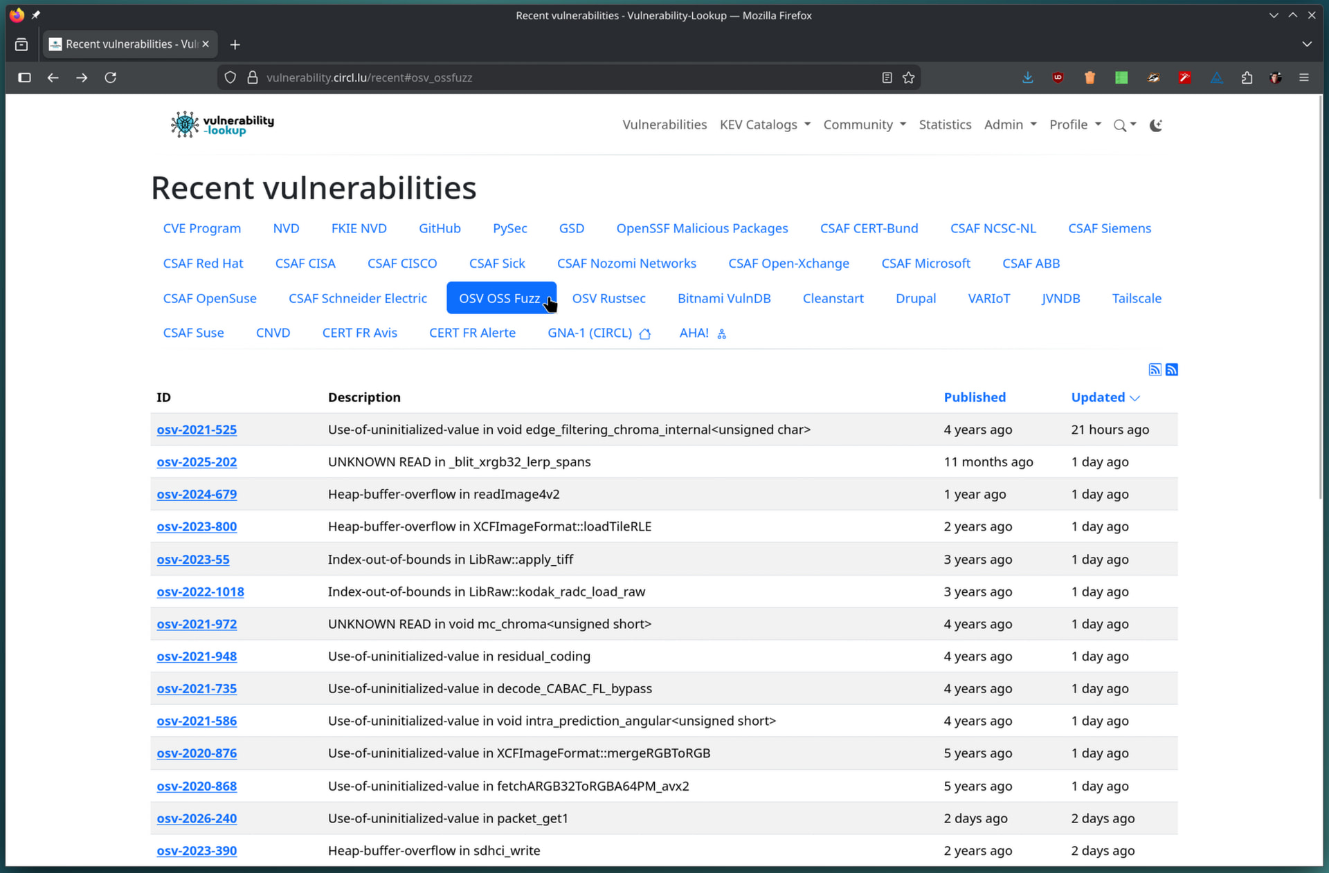Open the Profile dropdown menu
This screenshot has width=1329, height=873.
[1074, 125]
